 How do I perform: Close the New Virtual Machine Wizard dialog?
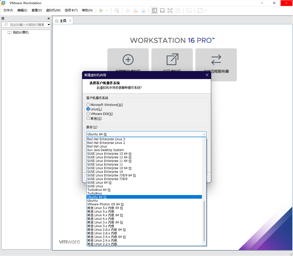[207, 75]
